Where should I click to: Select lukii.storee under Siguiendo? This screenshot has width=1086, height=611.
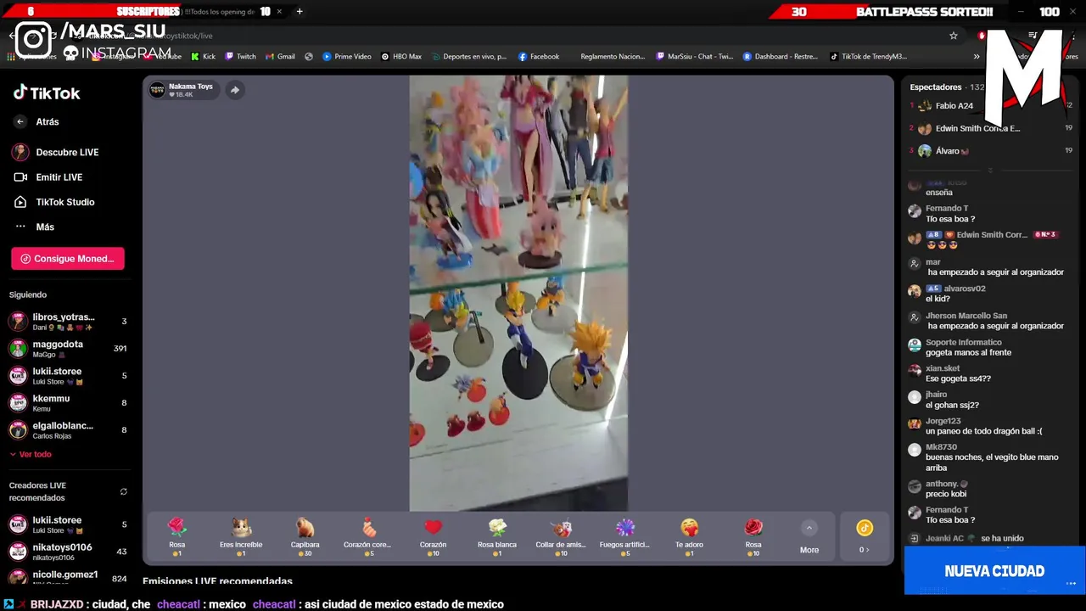point(68,375)
